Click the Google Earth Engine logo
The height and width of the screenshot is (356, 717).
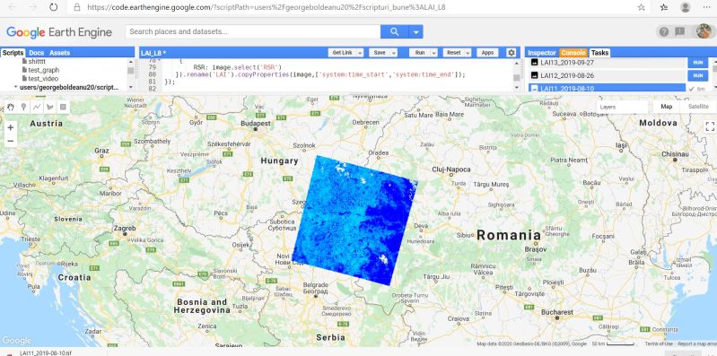[59, 32]
